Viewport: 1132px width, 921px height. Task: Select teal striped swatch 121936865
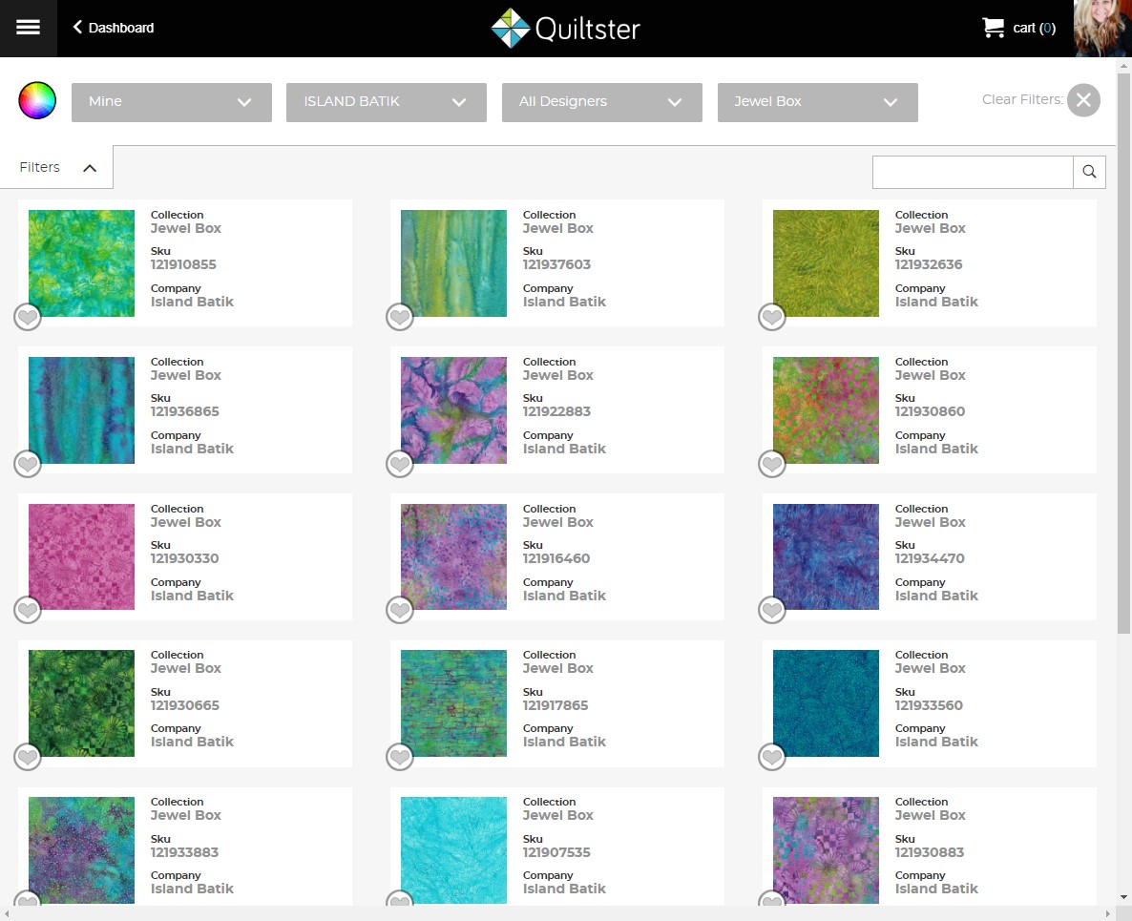tap(81, 410)
